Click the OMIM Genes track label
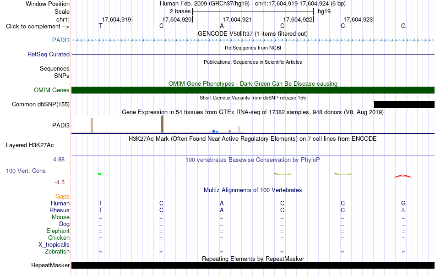The height and width of the screenshot is (276, 435). pyautogui.click(x=51, y=90)
